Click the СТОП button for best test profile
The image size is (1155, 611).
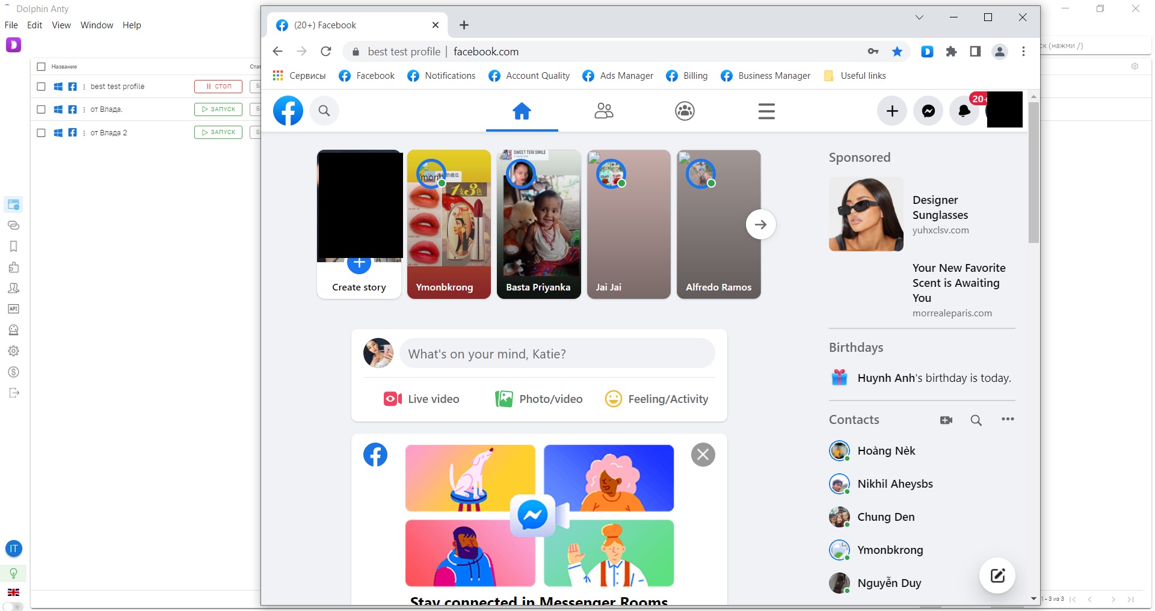coord(218,87)
